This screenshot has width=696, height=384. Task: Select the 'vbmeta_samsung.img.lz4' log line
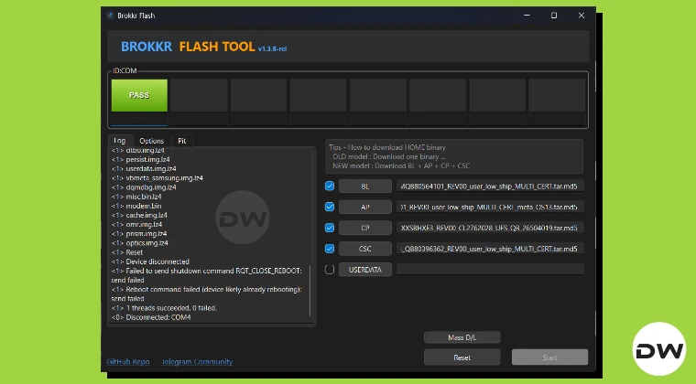pyautogui.click(x=158, y=178)
